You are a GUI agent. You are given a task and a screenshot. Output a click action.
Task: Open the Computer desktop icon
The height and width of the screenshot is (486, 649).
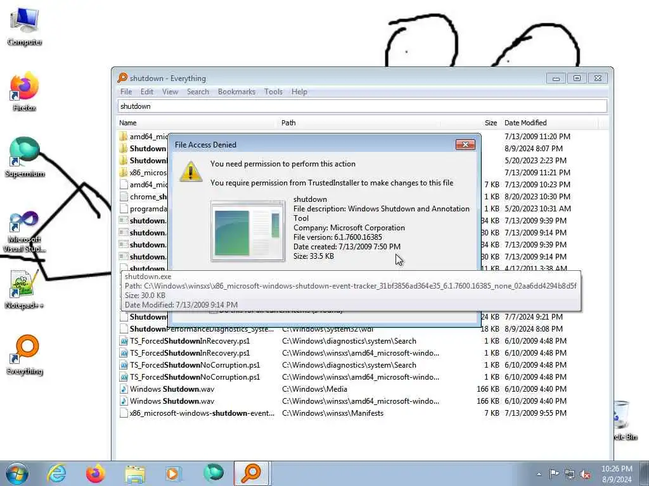coord(25,26)
